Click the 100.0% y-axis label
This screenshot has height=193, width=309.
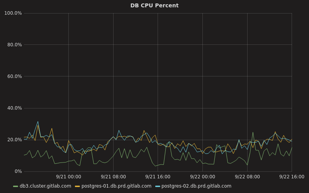coord(13,13)
